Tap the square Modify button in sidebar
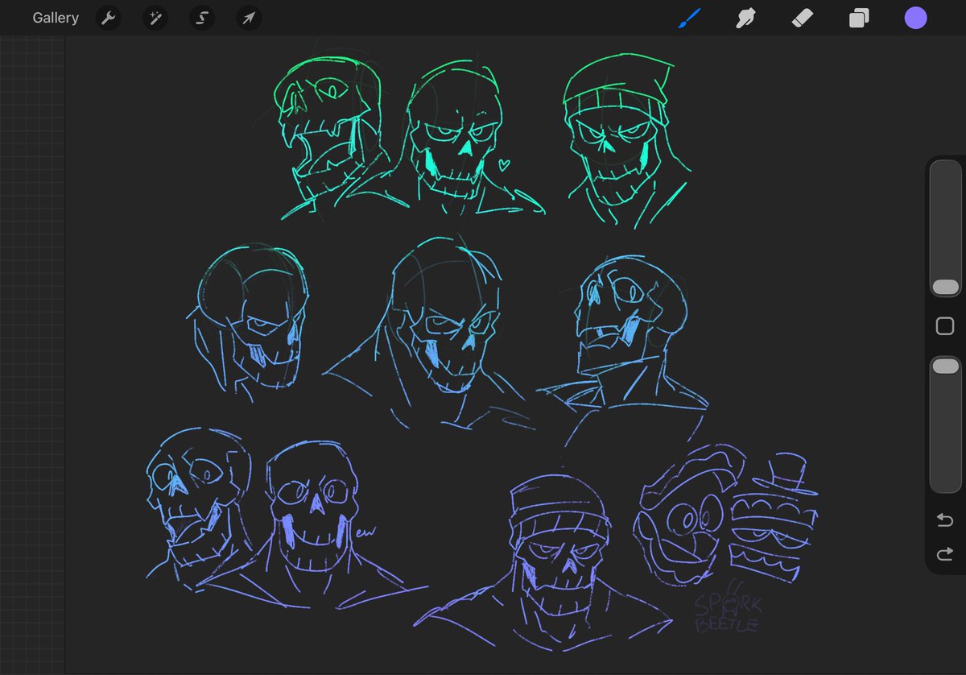Screen dimensions: 966x675 coord(945,326)
